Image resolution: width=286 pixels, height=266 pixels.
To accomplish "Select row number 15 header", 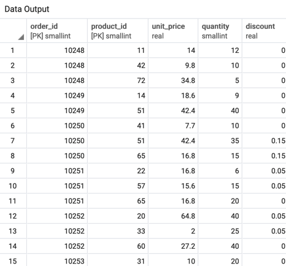I will tap(13, 260).
